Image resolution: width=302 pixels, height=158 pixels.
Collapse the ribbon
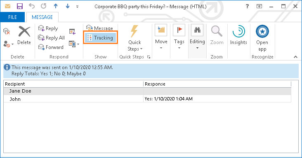point(295,57)
